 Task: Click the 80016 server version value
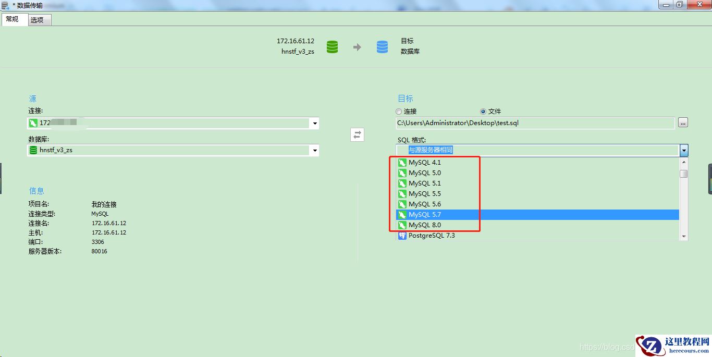(x=99, y=251)
